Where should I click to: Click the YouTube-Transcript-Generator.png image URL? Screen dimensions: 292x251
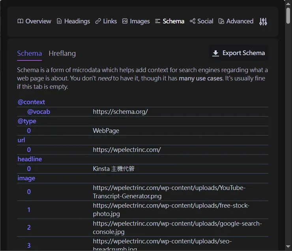tap(169, 192)
